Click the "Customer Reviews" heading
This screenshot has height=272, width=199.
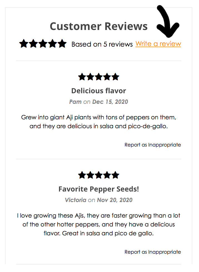(x=99, y=26)
